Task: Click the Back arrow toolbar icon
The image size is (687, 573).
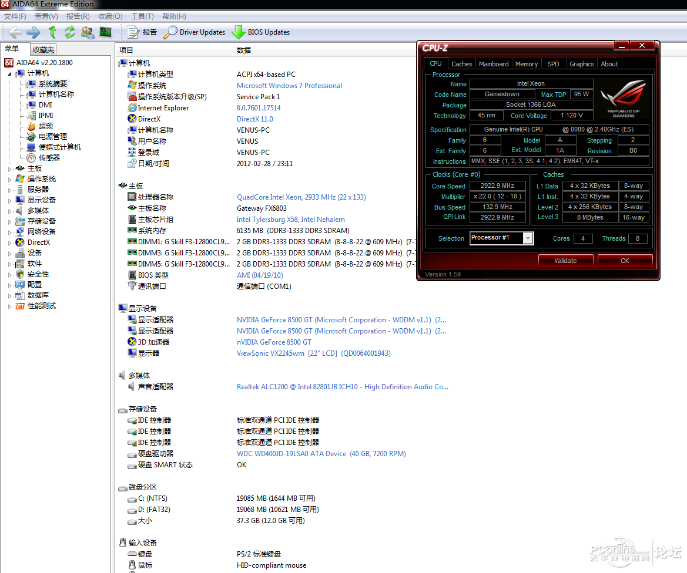Action: tap(15, 32)
